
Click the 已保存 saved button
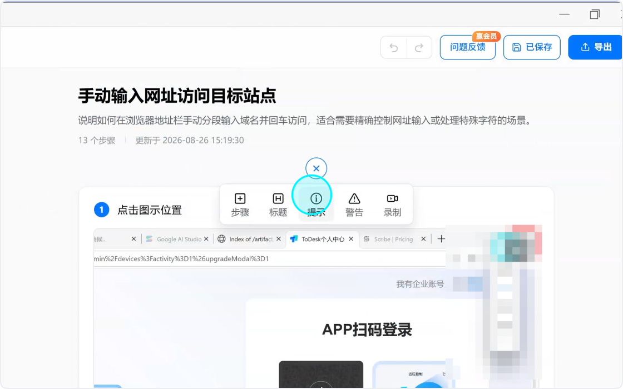(x=532, y=47)
